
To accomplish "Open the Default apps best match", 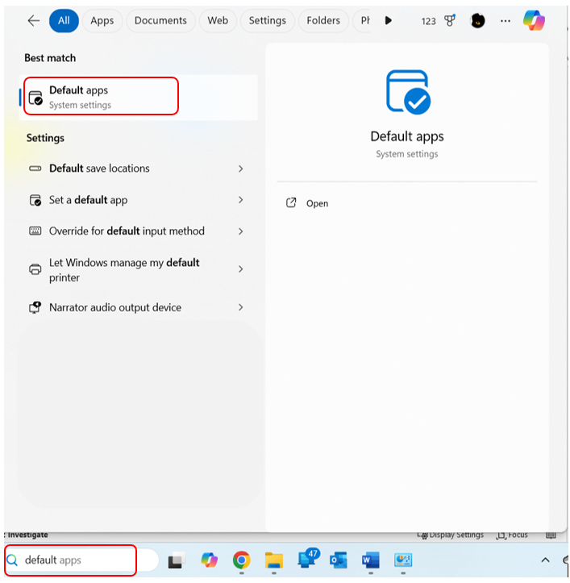I will coord(139,98).
